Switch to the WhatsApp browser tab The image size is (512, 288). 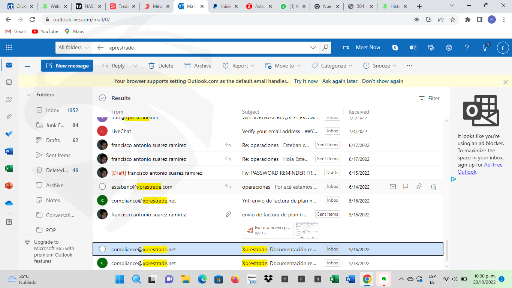point(290,6)
